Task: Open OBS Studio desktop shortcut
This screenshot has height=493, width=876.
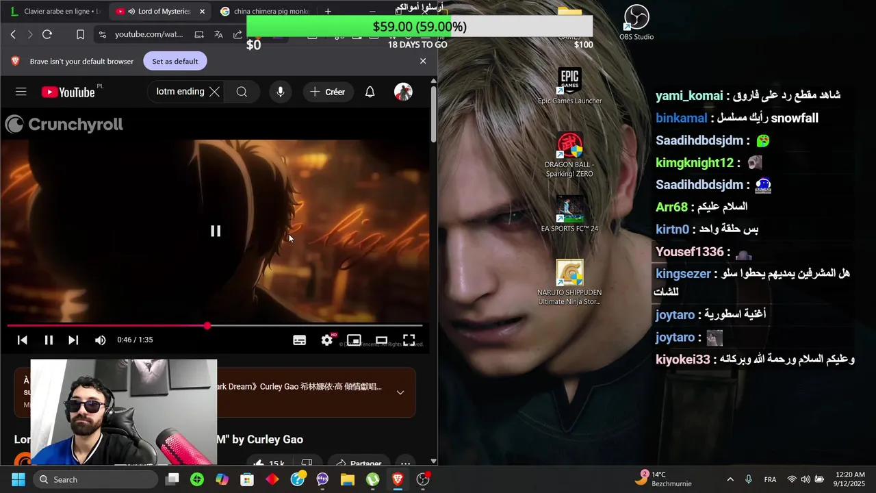Action: pyautogui.click(x=636, y=23)
